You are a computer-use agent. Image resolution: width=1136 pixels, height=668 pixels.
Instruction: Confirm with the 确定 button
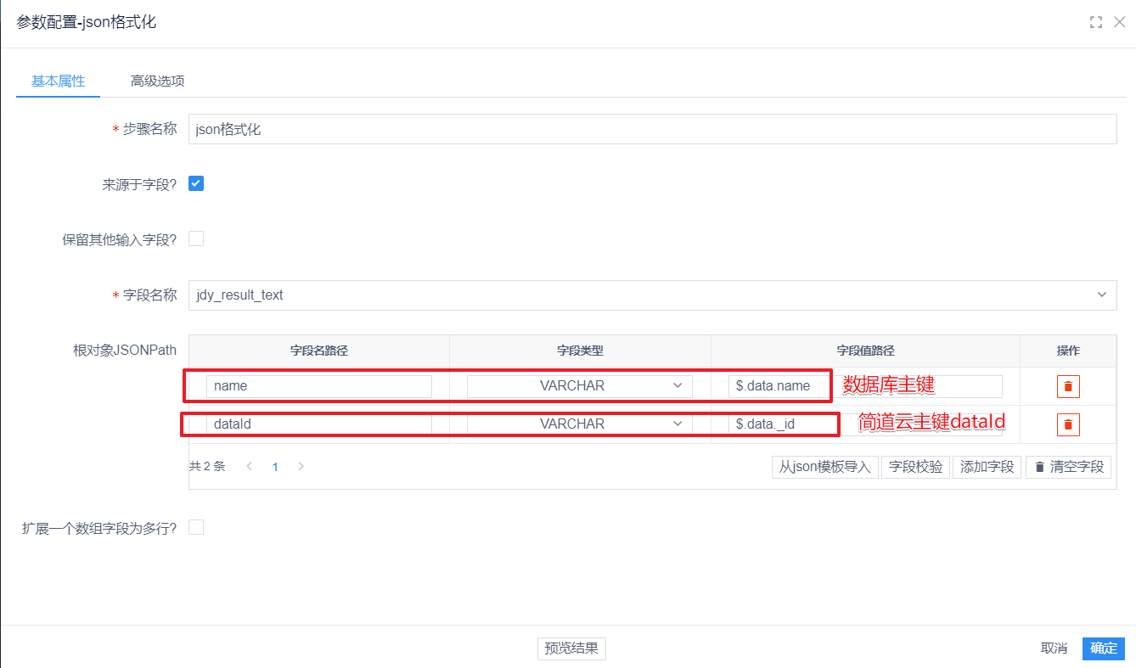[x=1103, y=648]
